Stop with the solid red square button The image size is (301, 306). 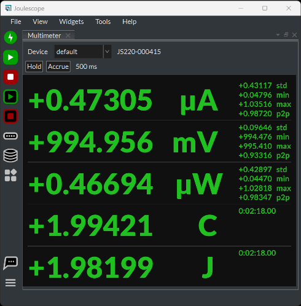pos(10,77)
